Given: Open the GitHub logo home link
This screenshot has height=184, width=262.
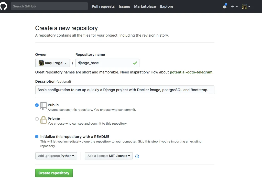Looking at the screenshot, I should point(3,6).
